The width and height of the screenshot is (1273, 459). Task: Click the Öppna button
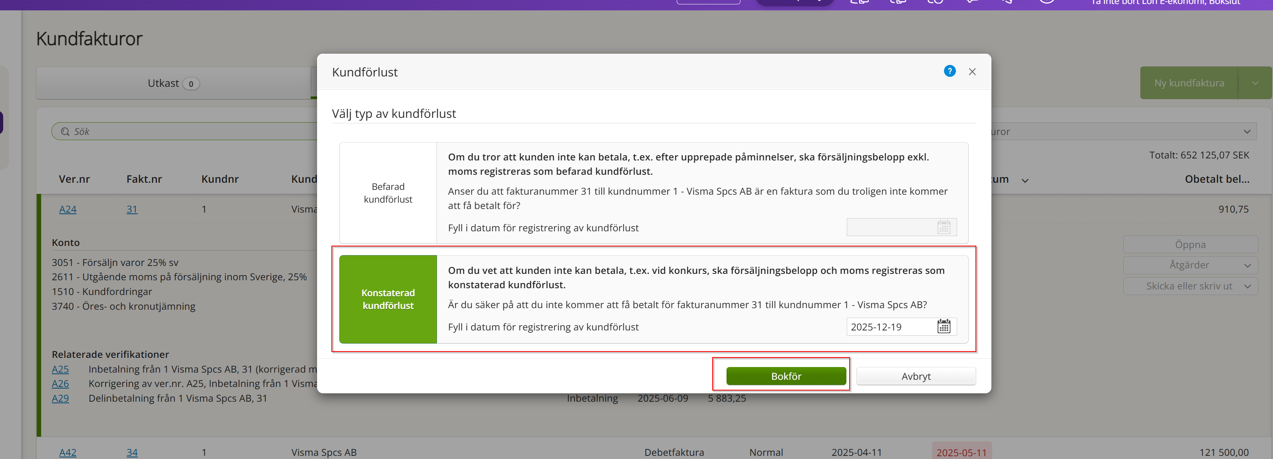1190,244
